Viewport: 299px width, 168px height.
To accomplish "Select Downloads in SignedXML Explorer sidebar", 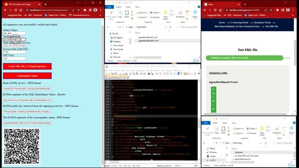I will (118, 49).
